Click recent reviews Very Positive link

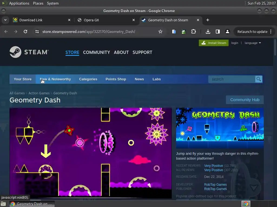213,166
